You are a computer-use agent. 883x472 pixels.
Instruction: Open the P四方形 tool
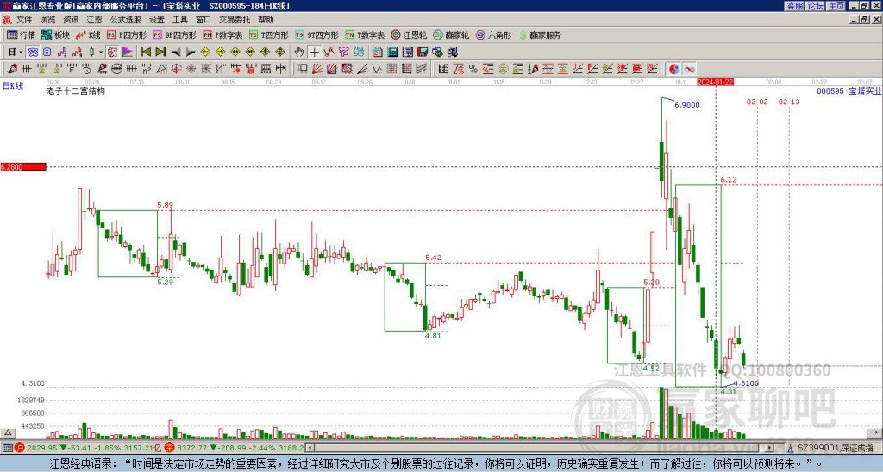(x=127, y=35)
